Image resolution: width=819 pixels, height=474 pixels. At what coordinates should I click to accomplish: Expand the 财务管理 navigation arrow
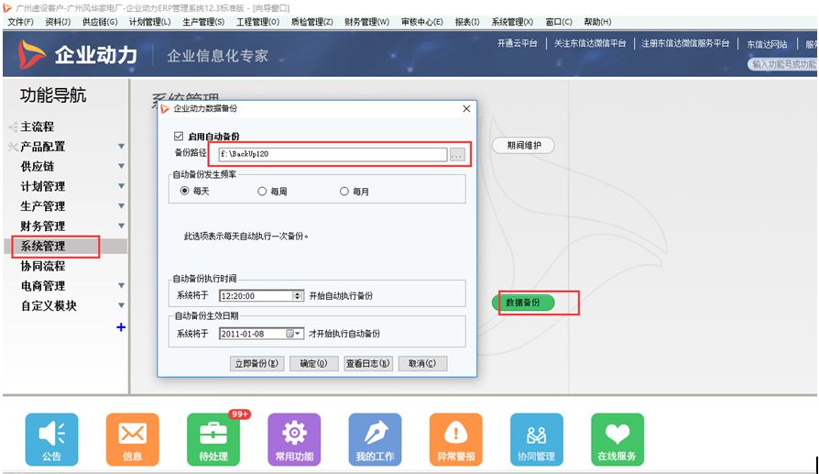point(121,226)
